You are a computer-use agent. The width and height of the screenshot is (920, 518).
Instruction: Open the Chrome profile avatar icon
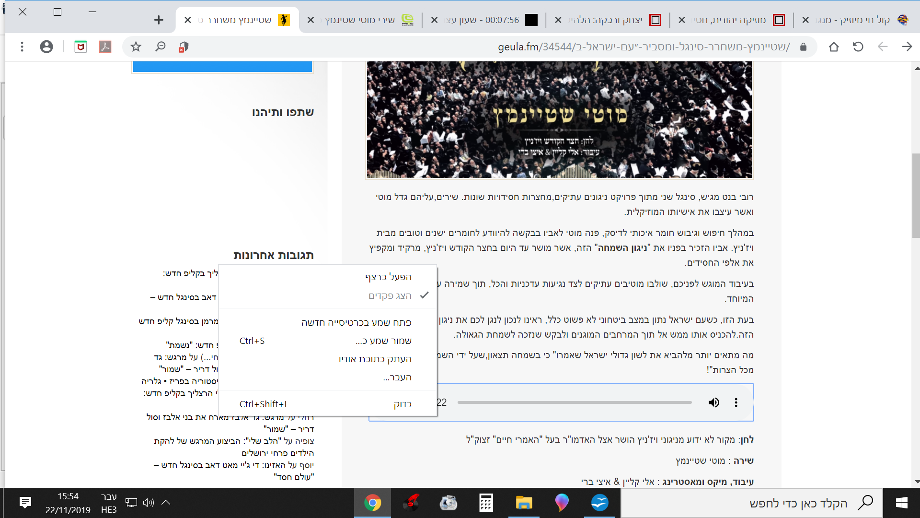point(46,47)
